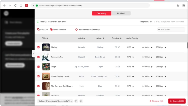Click the search magnifier icon

click(x=159, y=30)
